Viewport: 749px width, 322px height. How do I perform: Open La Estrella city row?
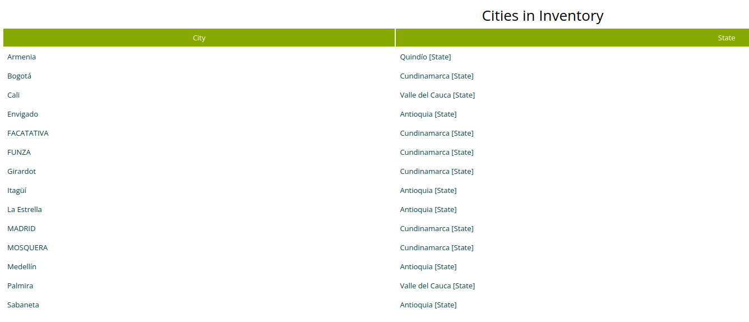(25, 210)
